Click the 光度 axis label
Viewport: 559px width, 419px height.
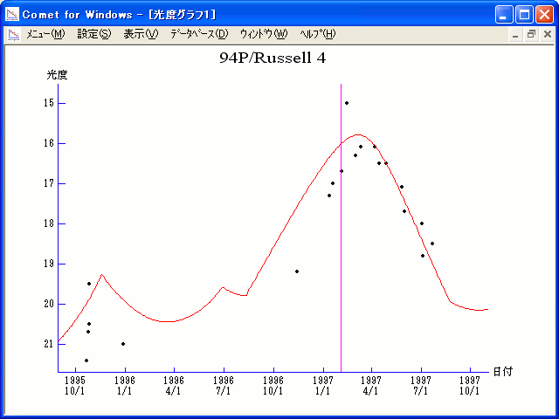[x=57, y=75]
